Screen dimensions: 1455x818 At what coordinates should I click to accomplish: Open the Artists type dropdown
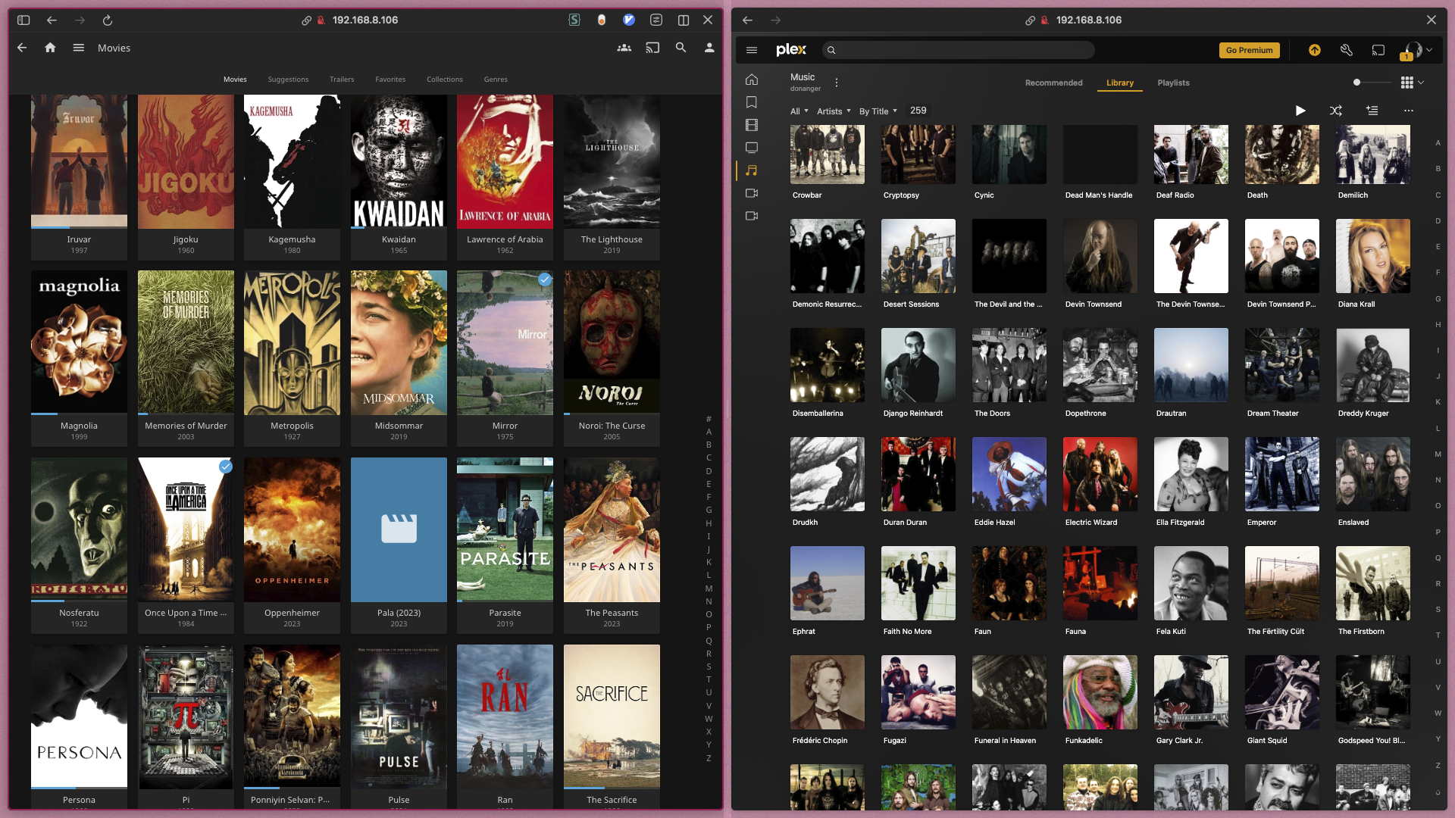[x=834, y=111]
